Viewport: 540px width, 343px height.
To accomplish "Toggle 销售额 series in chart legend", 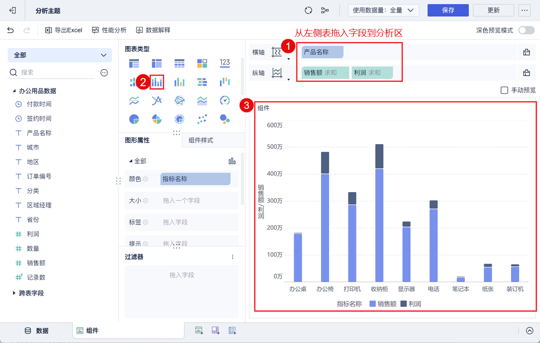I will coord(383,304).
